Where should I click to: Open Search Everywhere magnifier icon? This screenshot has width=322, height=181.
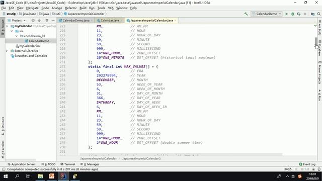318,14
